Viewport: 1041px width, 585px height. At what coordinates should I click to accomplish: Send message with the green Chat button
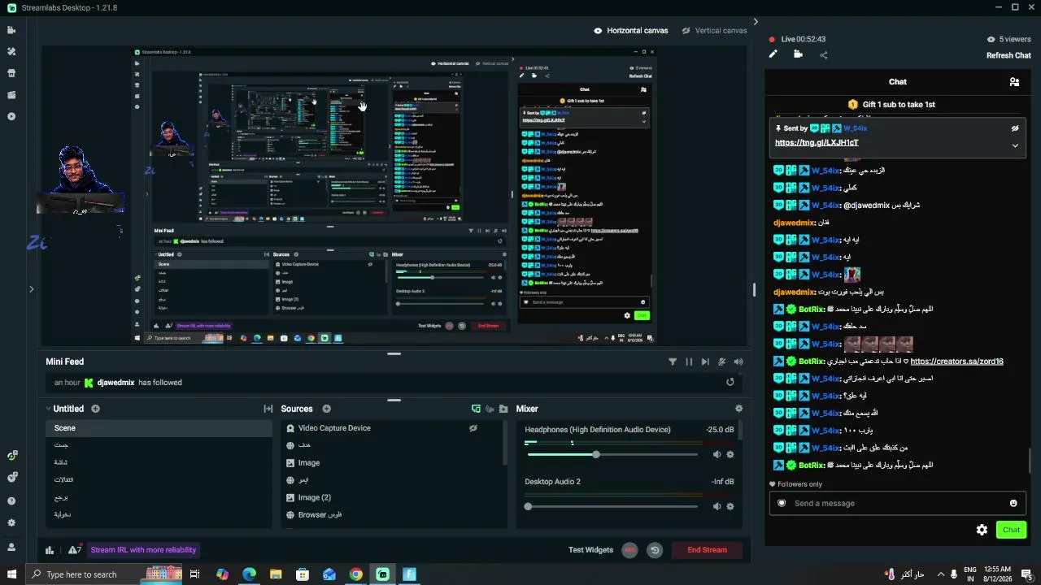click(1011, 530)
